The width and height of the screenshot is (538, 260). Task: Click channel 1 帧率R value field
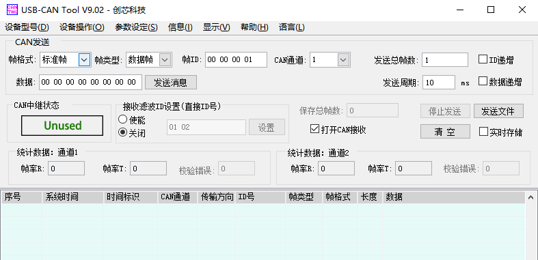click(66, 168)
